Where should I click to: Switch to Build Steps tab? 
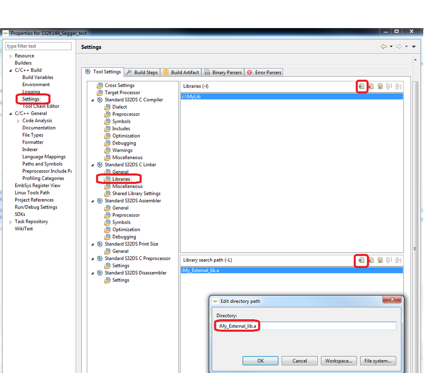142,72
